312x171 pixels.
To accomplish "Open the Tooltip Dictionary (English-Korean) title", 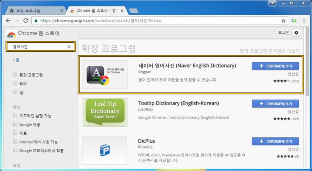I will 179,103.
